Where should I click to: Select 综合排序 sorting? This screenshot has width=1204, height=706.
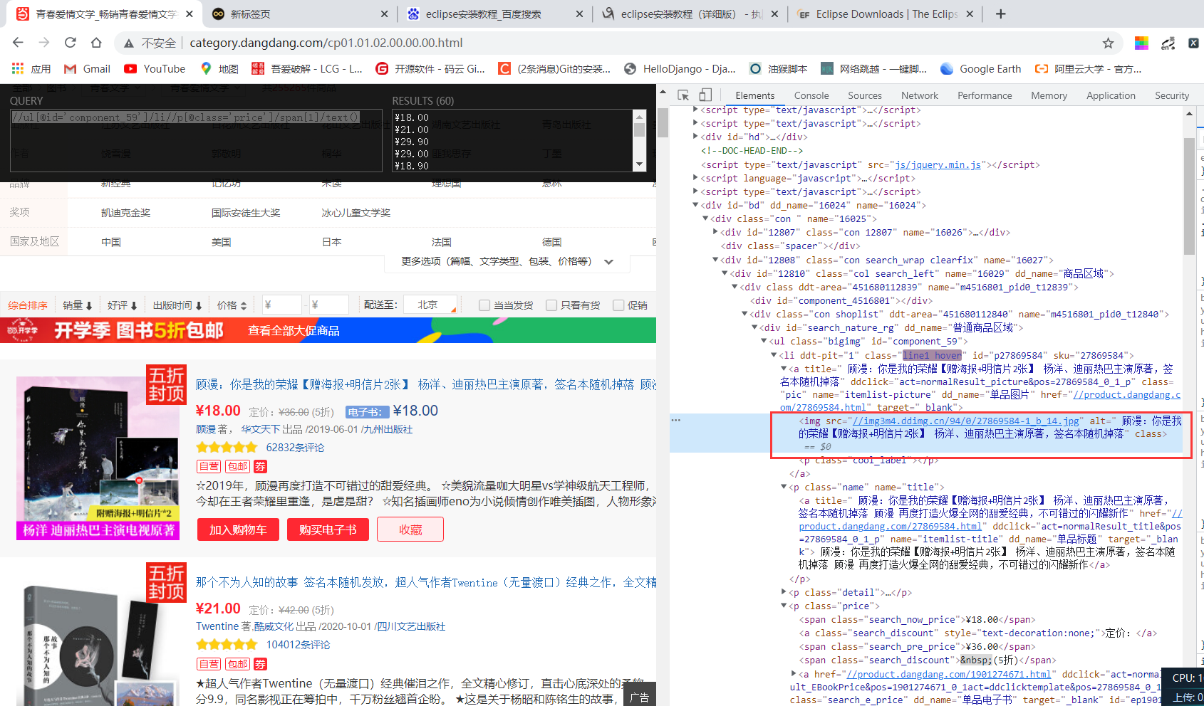click(x=28, y=305)
